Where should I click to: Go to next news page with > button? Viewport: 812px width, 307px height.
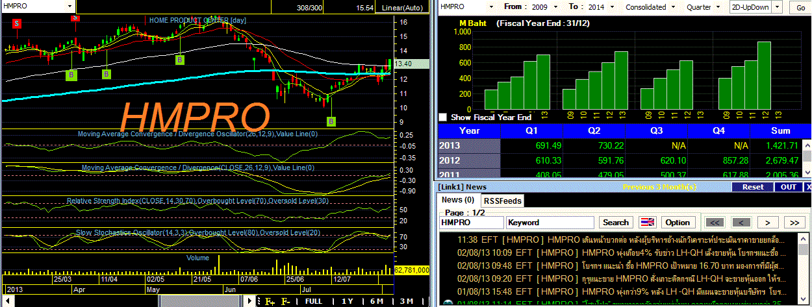click(x=767, y=223)
